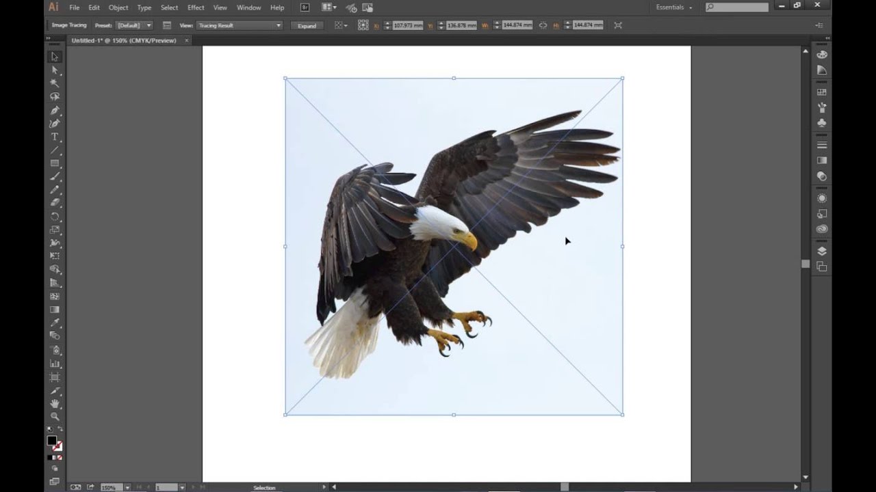Image resolution: width=876 pixels, height=492 pixels.
Task: Open the Effect menu
Action: click(x=196, y=8)
